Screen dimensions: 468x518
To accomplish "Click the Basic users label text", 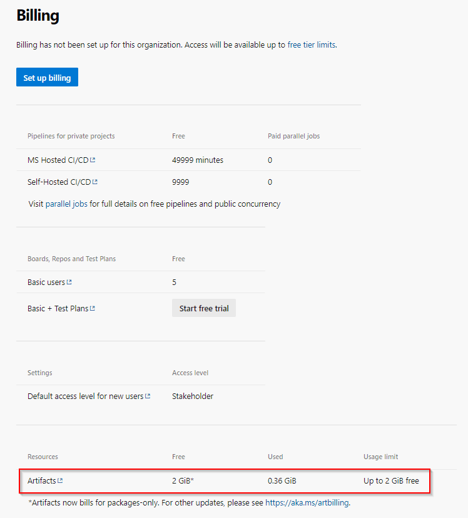I will 46,282.
